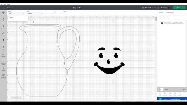Click the Pitcher template thumbnail
This screenshot has width=187, height=105.
[161, 89]
